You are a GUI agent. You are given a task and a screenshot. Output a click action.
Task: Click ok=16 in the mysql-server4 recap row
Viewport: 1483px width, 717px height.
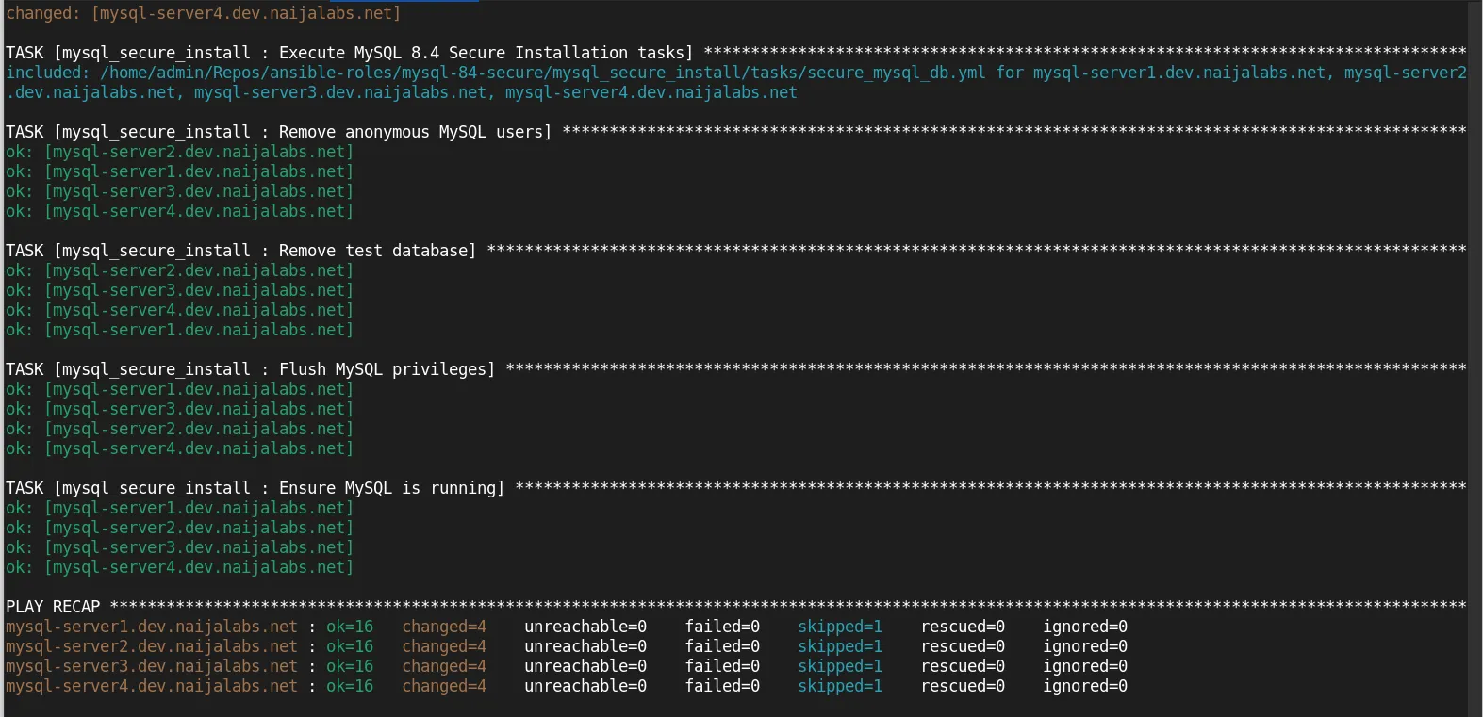350,686
